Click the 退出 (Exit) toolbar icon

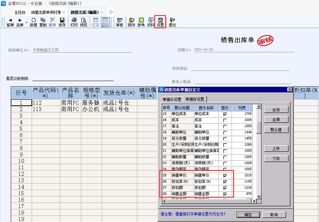click(172, 22)
